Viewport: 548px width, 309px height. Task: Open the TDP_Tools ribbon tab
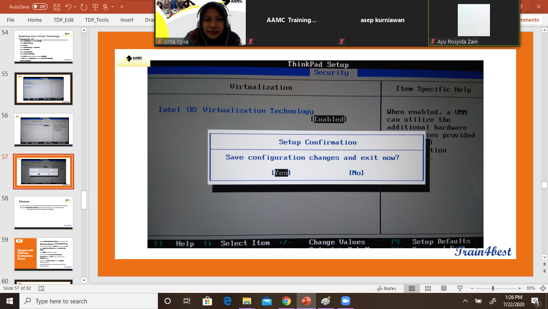coord(97,20)
